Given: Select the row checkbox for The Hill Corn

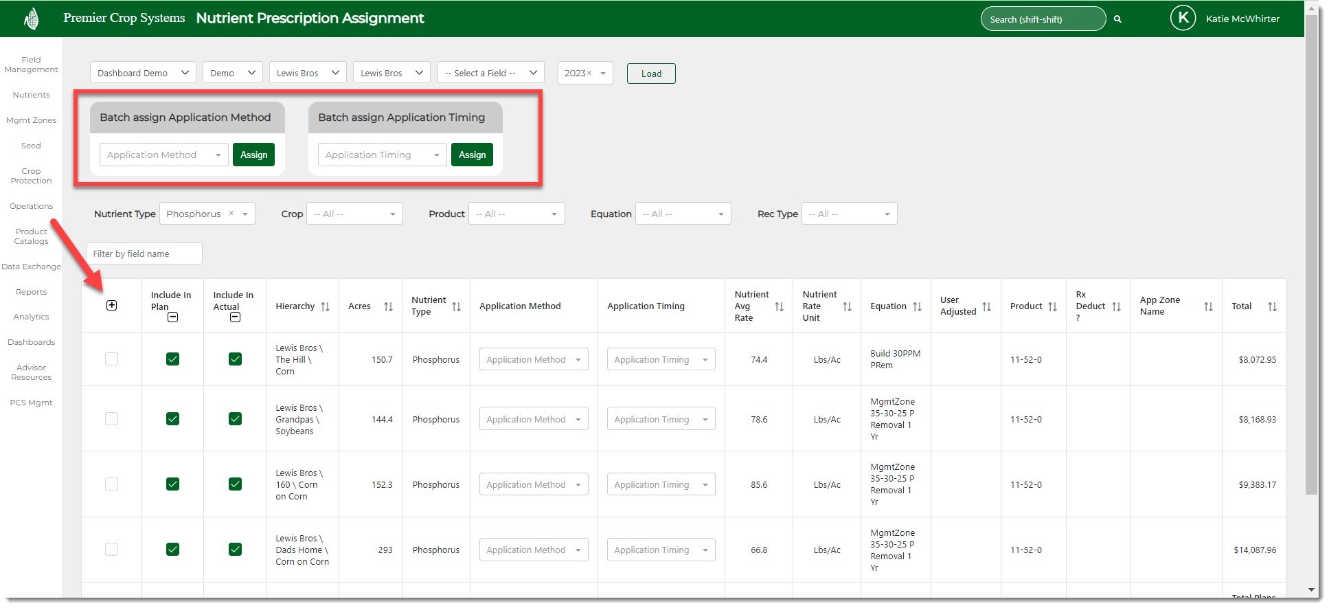Looking at the screenshot, I should [112, 359].
